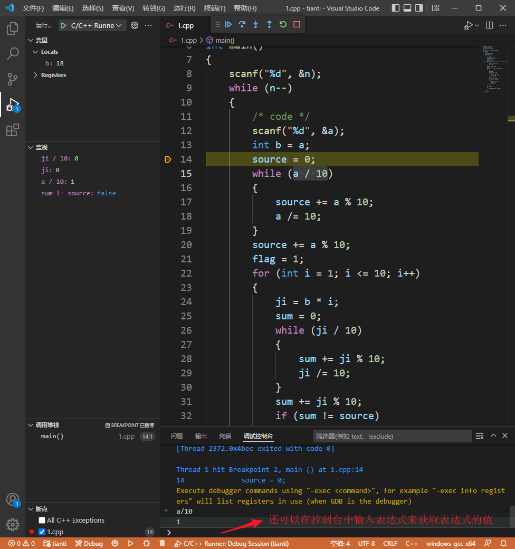This screenshot has width=515, height=549.
Task: Open the Accounts icon in activity bar
Action: pyautogui.click(x=13, y=499)
